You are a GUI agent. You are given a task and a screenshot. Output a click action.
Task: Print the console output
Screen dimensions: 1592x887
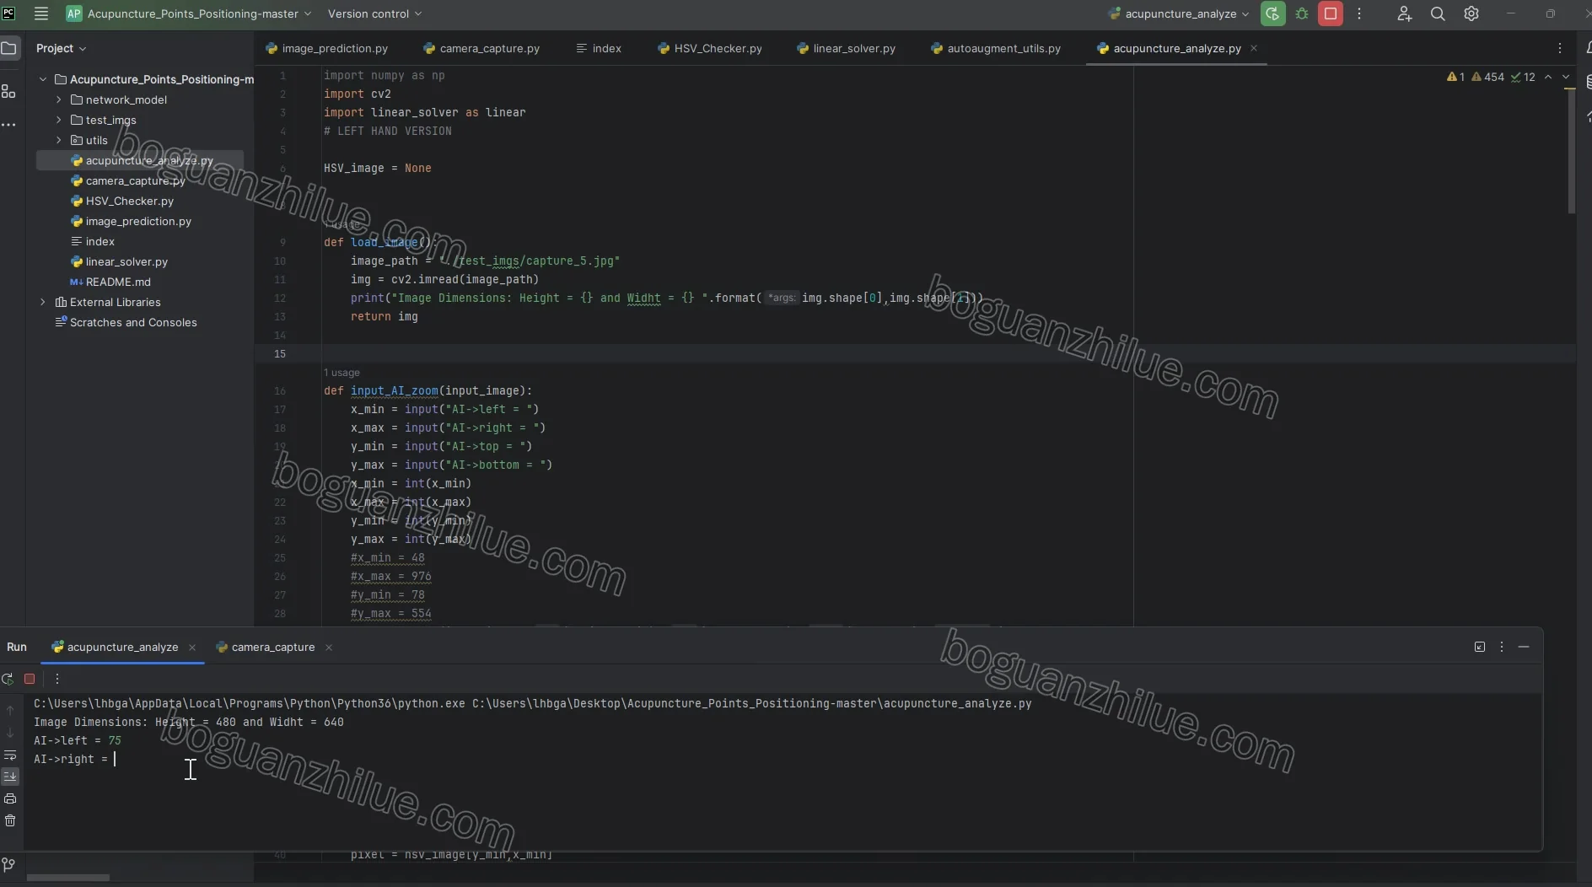[x=10, y=798]
